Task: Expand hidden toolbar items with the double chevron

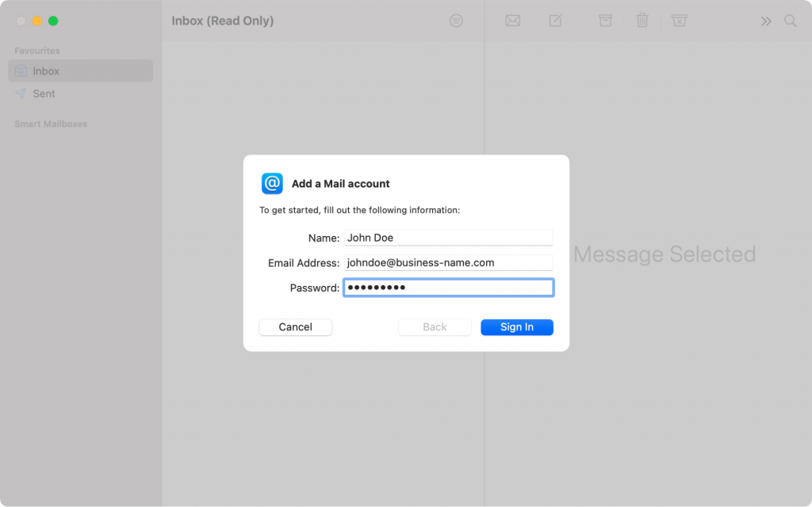Action: coord(766,21)
